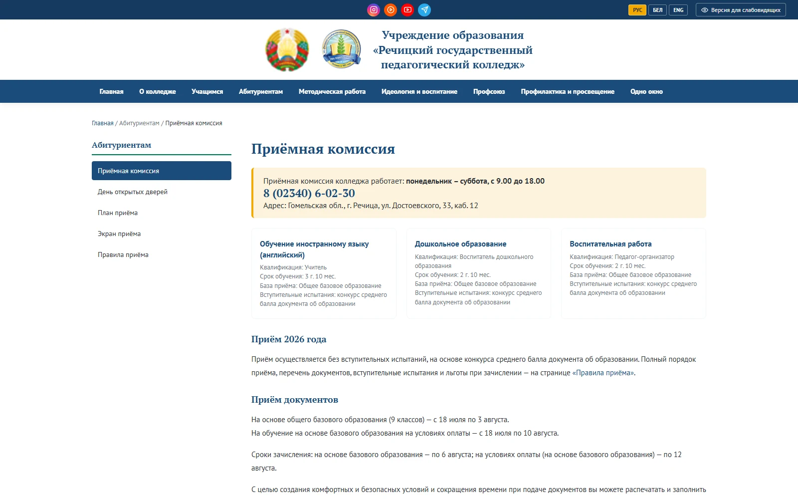This screenshot has height=499, width=798.
Task: Open Правила приёма sidebar item
Action: 162,254
